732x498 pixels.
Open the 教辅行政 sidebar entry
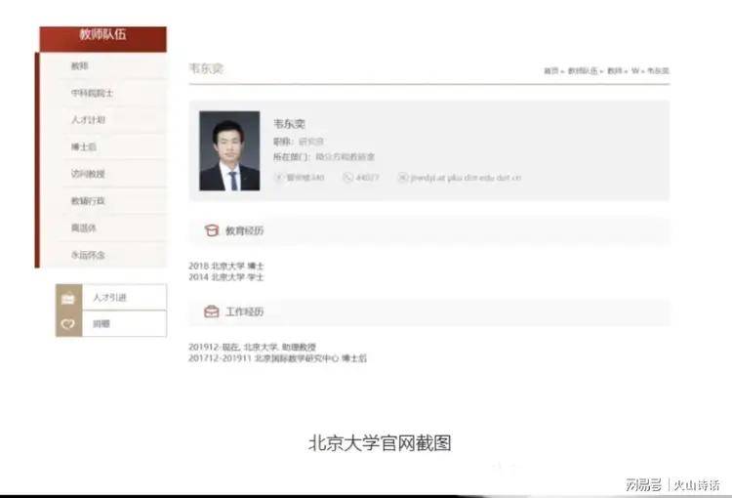coord(88,201)
